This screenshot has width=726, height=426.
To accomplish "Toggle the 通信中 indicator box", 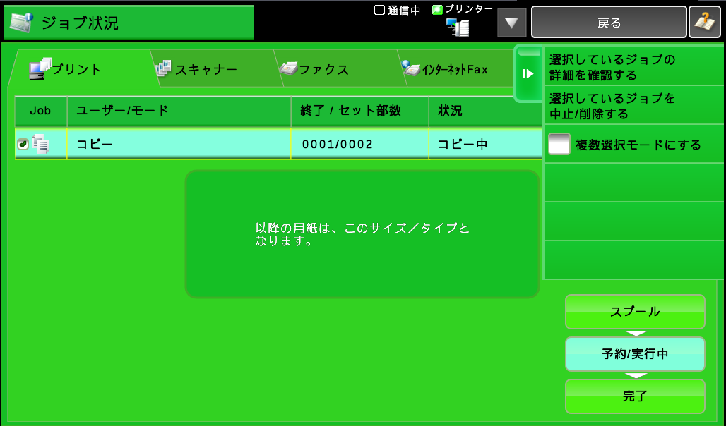I will click(x=379, y=10).
